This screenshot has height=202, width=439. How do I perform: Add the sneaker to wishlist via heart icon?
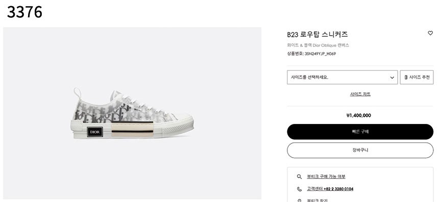pos(430,33)
